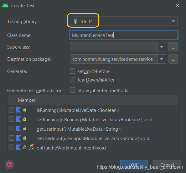Close the Create Test dialog
This screenshot has width=186, height=173.
pyautogui.click(x=178, y=5)
